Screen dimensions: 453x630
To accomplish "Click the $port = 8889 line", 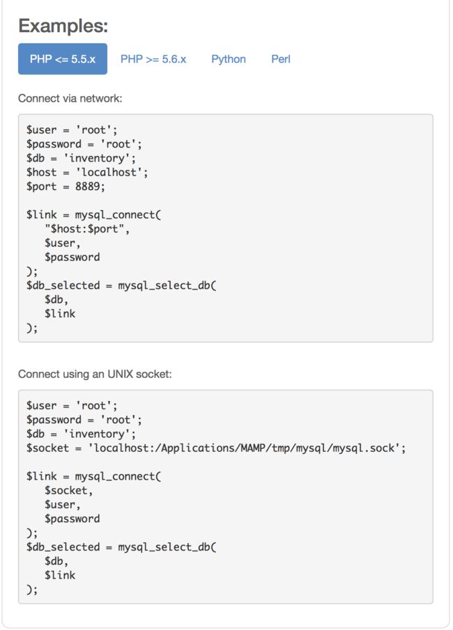I will click(66, 187).
